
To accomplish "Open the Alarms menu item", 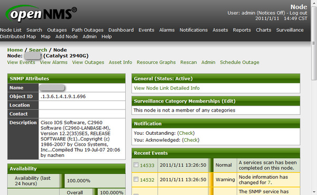I will [167, 30].
